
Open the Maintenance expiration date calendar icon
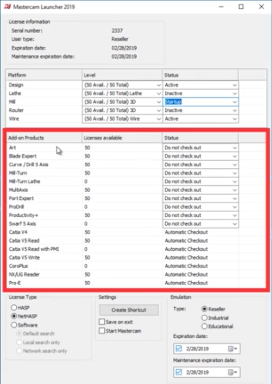pyautogui.click(x=232, y=372)
